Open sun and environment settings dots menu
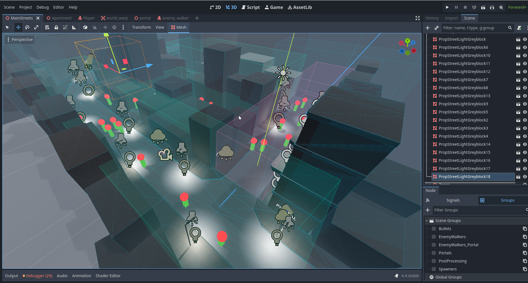528x283 pixels. coord(123,27)
